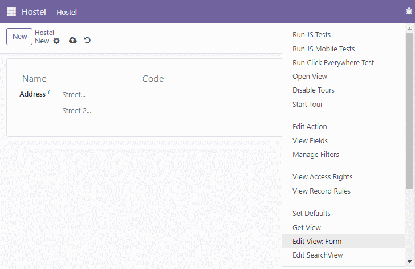Screen dimensions: 415x269
Task: Open the gear actions menu icon
Action: (x=56, y=41)
